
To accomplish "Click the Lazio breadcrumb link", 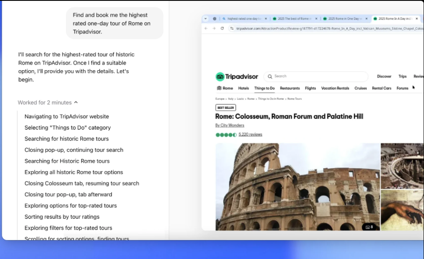I will (241, 99).
